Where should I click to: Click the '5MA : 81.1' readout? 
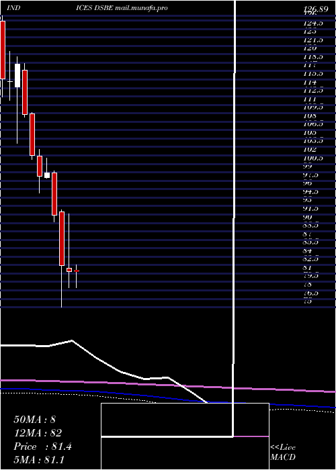(39, 460)
